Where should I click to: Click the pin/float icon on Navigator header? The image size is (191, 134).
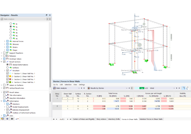click(46, 15)
